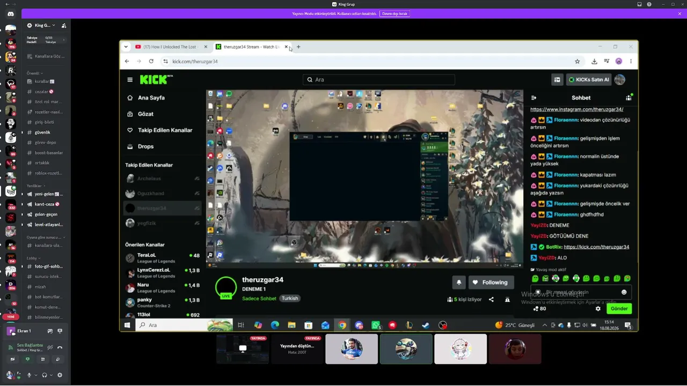
Task: Open Discord inbox icon in title bar
Action: coord(639,4)
